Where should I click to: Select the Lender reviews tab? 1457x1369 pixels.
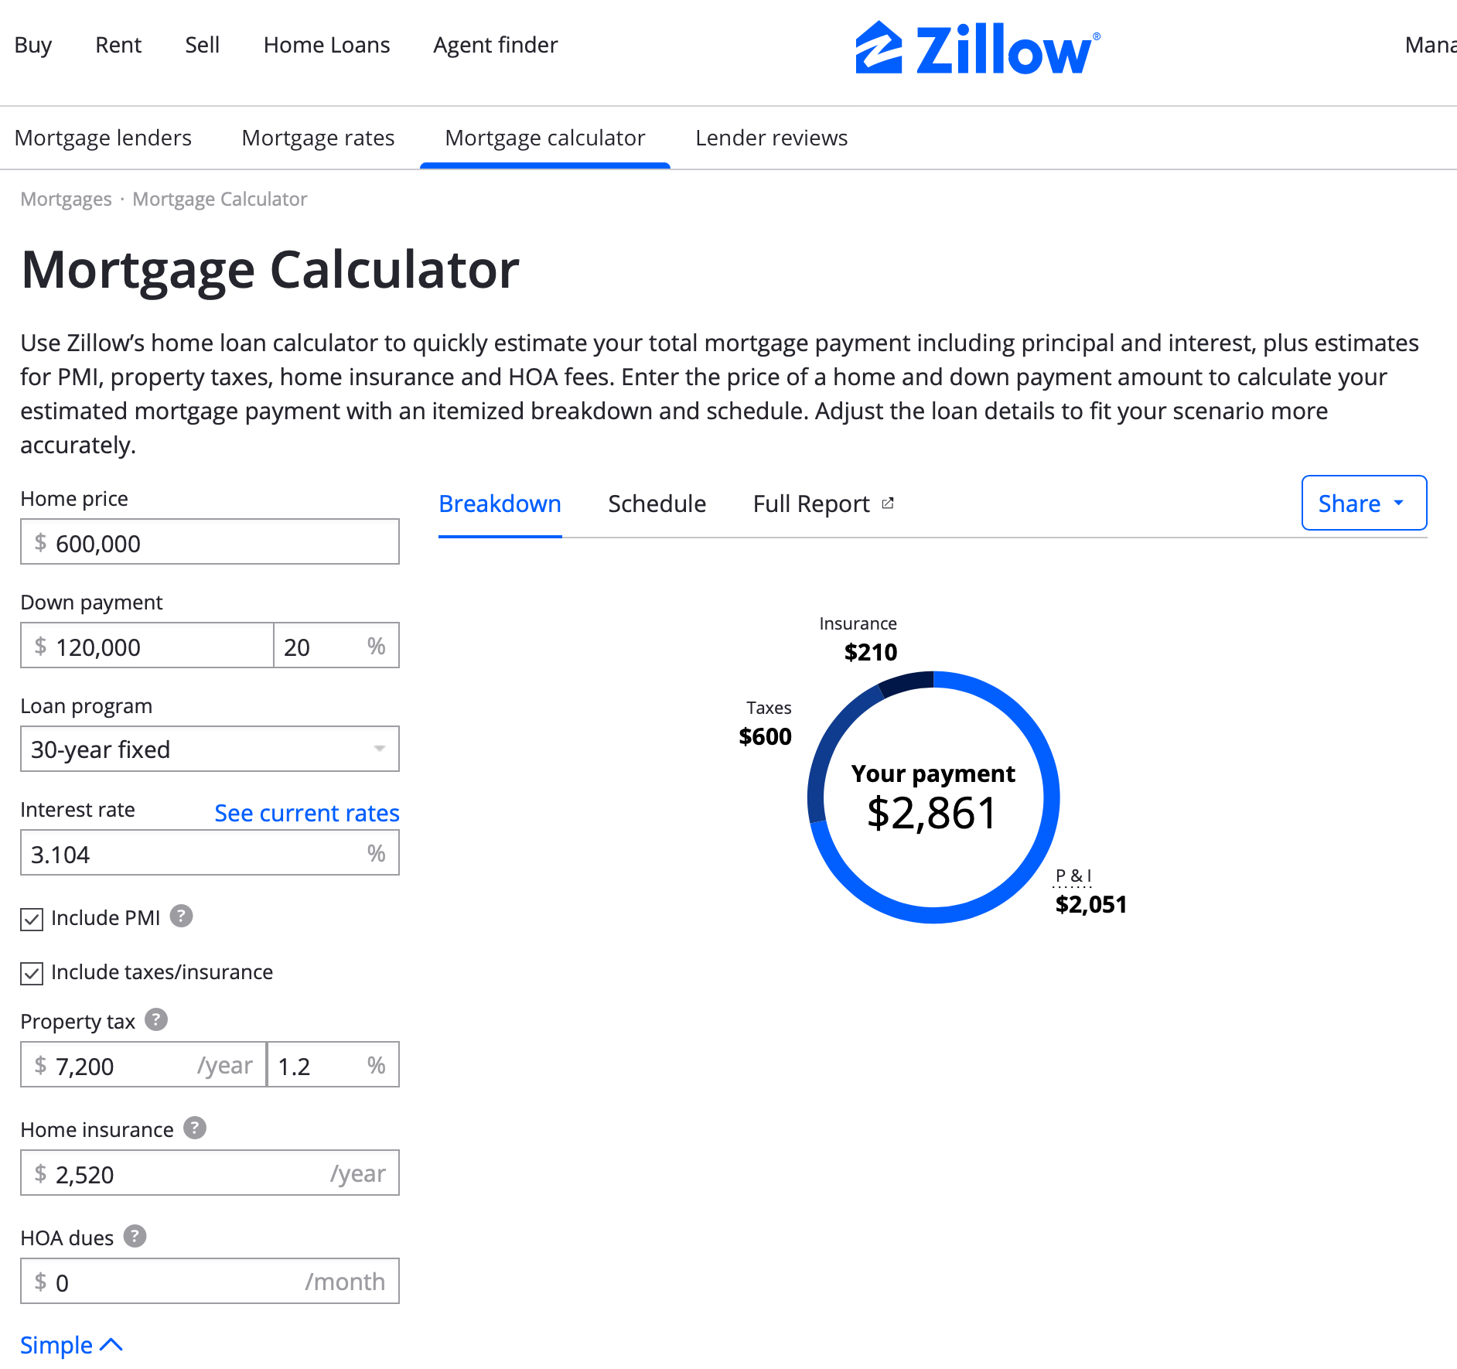(771, 138)
